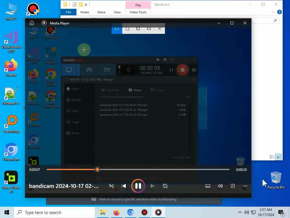290x218 pixels.
Task: Expand the File Explorer ribbon chevron
Action: tap(273, 12)
